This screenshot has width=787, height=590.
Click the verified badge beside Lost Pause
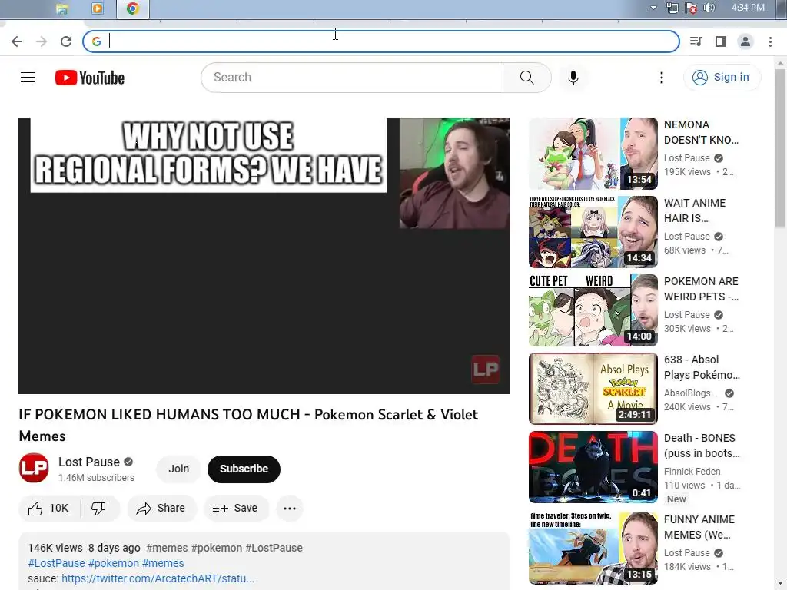(128, 462)
